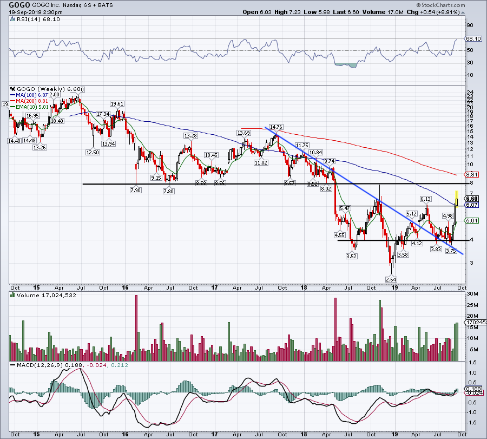
Task: Click the 2.64 low price label
Action: point(391,279)
